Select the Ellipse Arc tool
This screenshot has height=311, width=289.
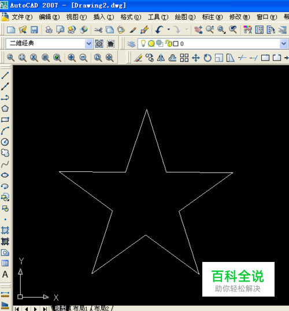pyautogui.click(x=5, y=186)
